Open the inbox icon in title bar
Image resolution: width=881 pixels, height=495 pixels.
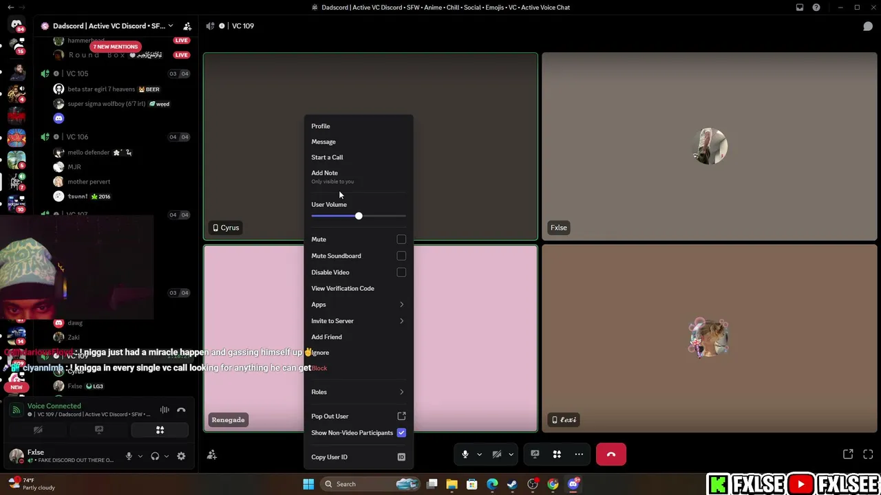[800, 8]
